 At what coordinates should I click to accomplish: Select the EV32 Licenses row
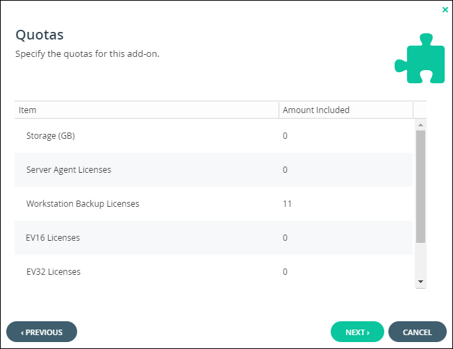(213, 272)
